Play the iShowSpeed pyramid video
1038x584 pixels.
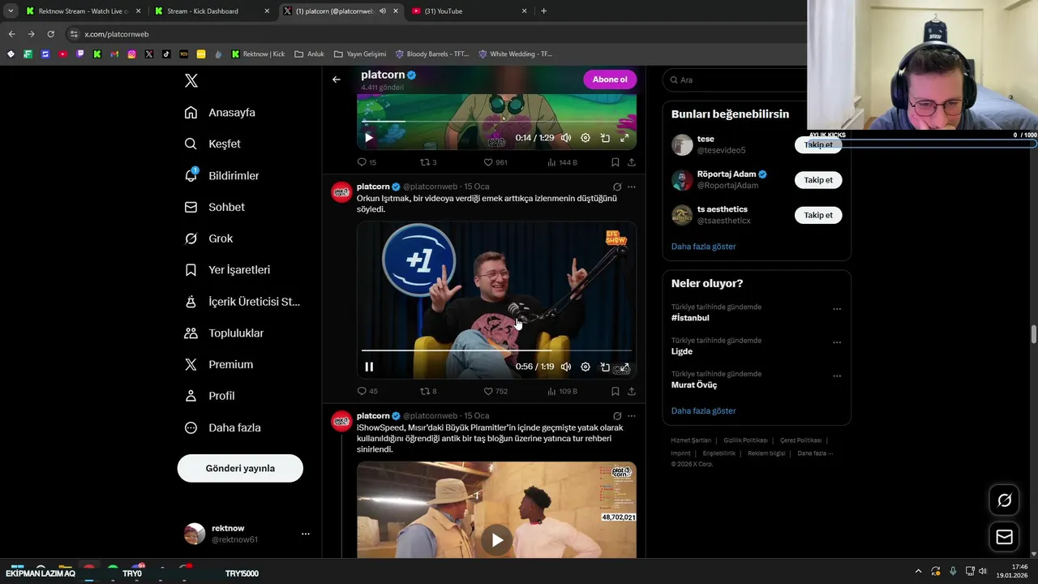pyautogui.click(x=496, y=539)
